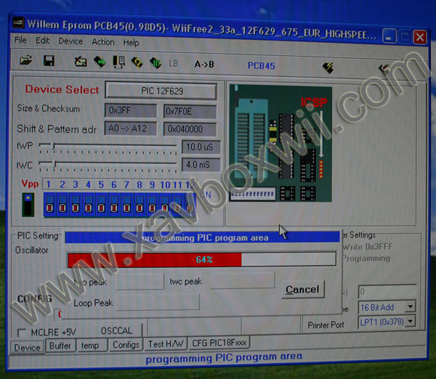Click the 4.0 mS tWC value field
This screenshot has height=379, width=436.
tap(201, 165)
